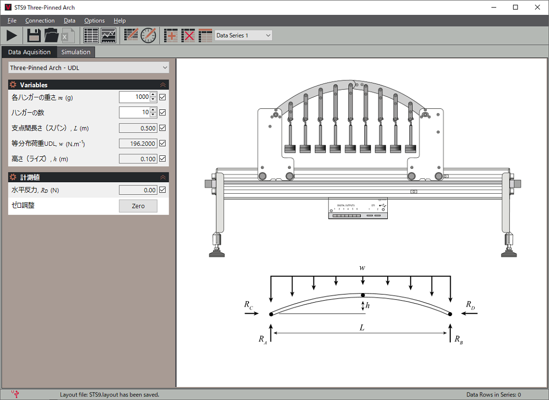
Task: Click the 'Layout file: STS9.layout has been saved.' text
Action: pos(109,395)
